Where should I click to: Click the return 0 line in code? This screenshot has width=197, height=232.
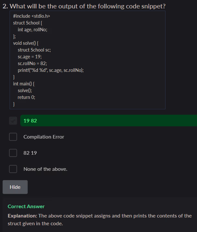tap(26, 97)
